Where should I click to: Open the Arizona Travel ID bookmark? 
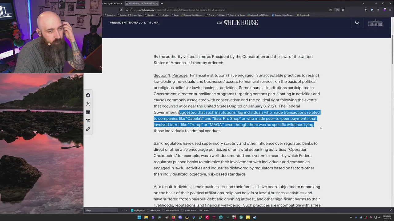pyautogui.click(x=258, y=15)
